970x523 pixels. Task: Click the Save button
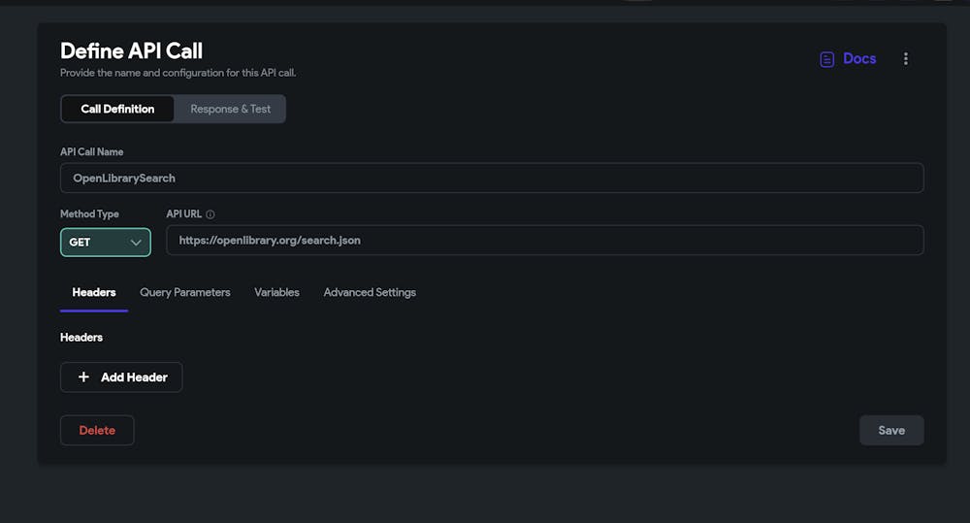tap(890, 430)
